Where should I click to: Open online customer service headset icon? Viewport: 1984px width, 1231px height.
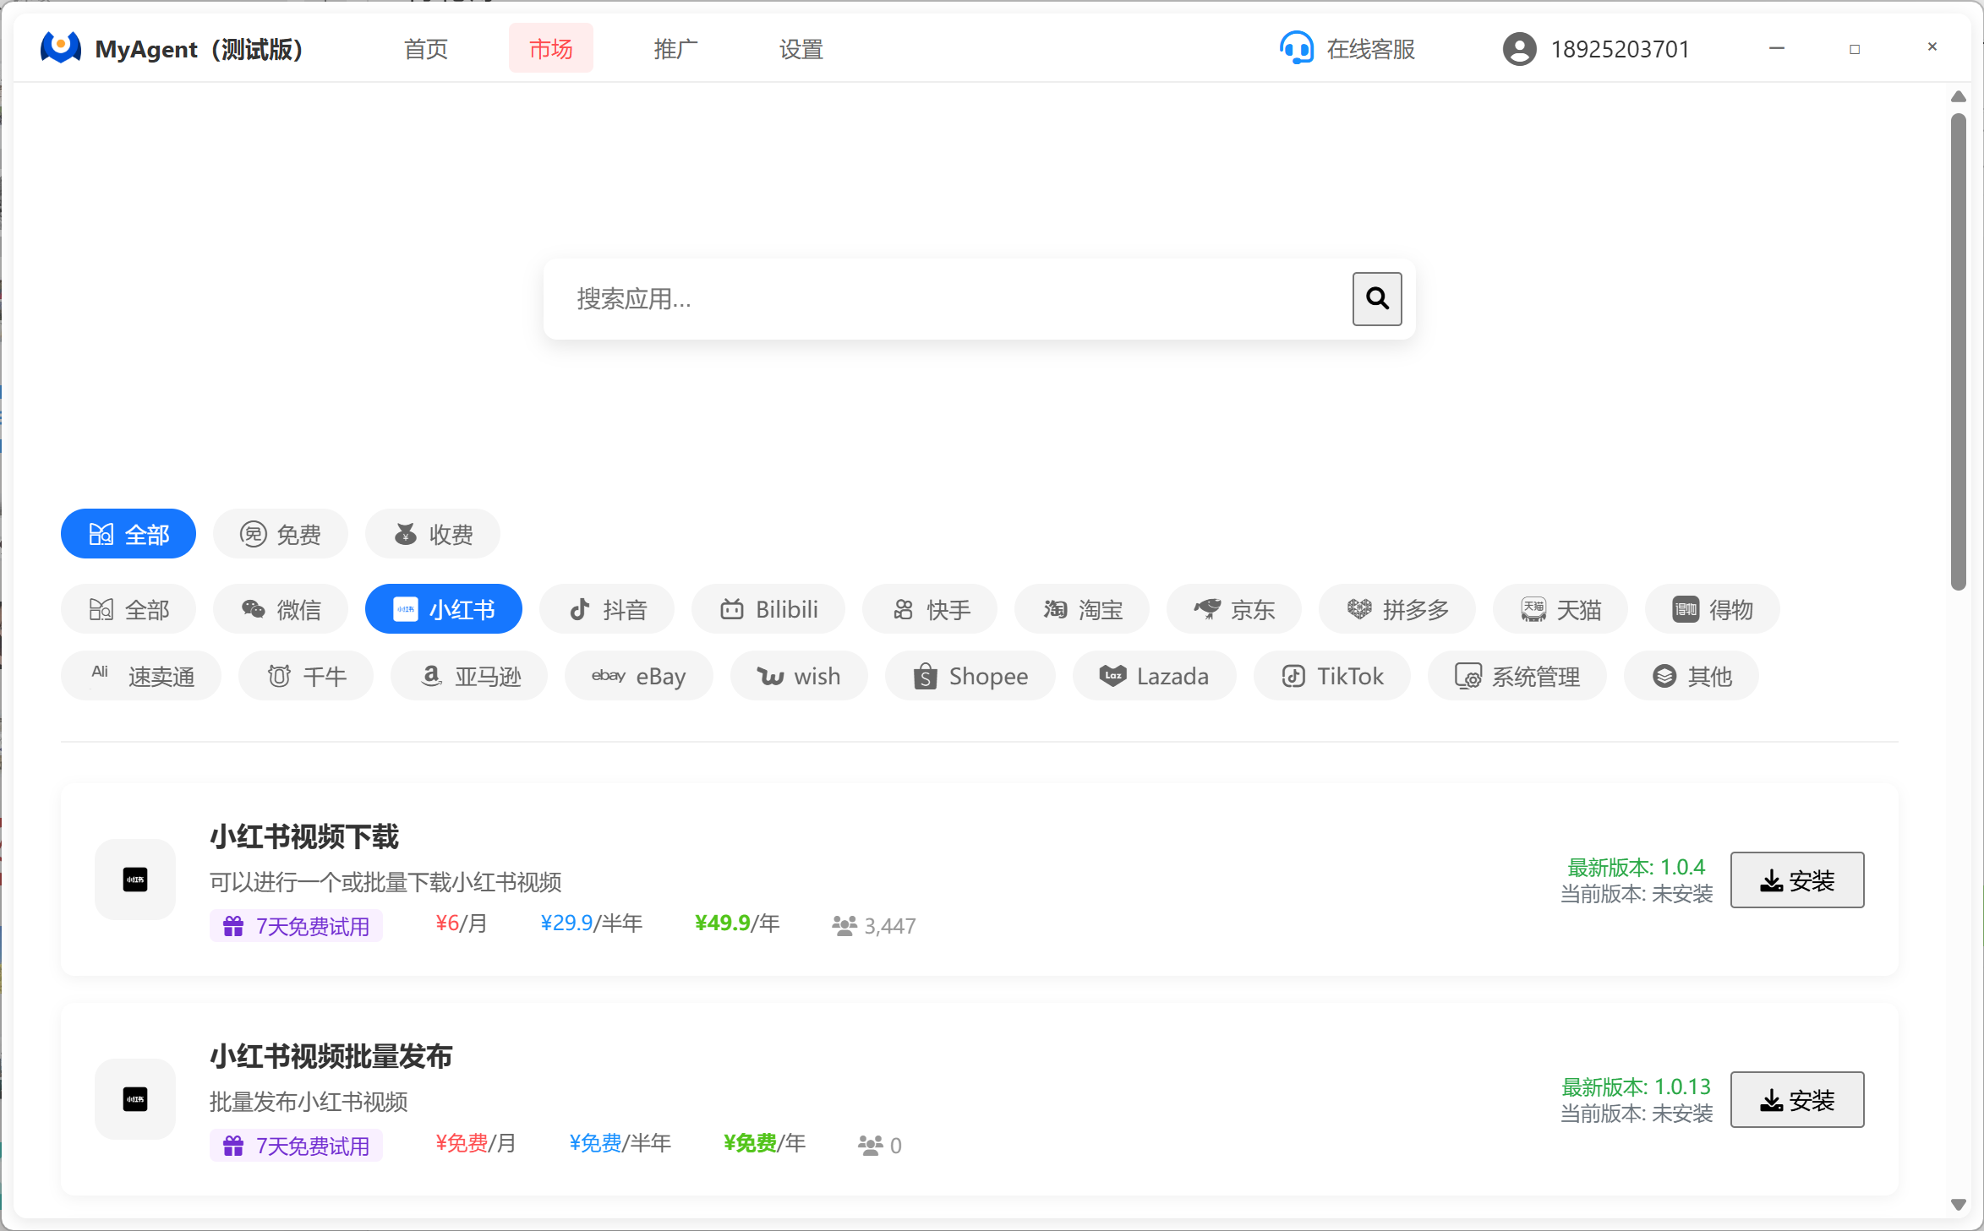(1296, 49)
